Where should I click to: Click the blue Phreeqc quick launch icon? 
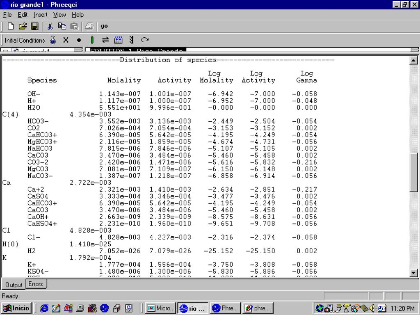click(104, 308)
